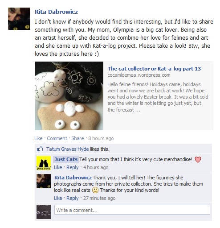Open the cat figurines link preview image

pos(69,96)
